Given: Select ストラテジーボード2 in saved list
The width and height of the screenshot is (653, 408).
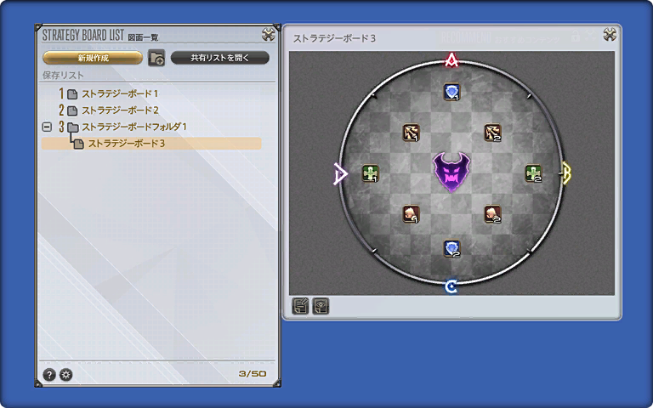Looking at the screenshot, I should pos(119,110).
